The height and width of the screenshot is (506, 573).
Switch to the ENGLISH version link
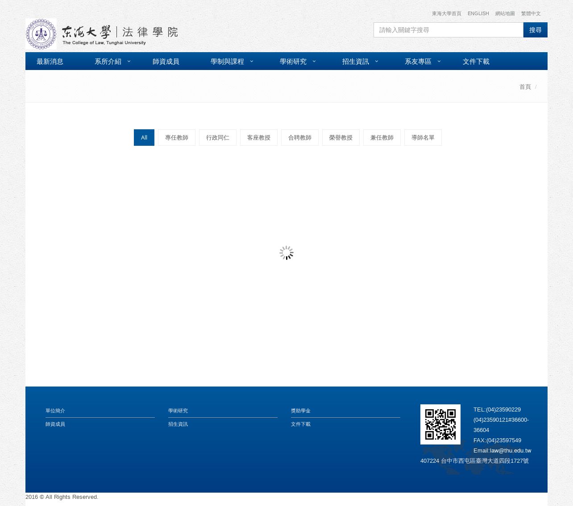478,14
